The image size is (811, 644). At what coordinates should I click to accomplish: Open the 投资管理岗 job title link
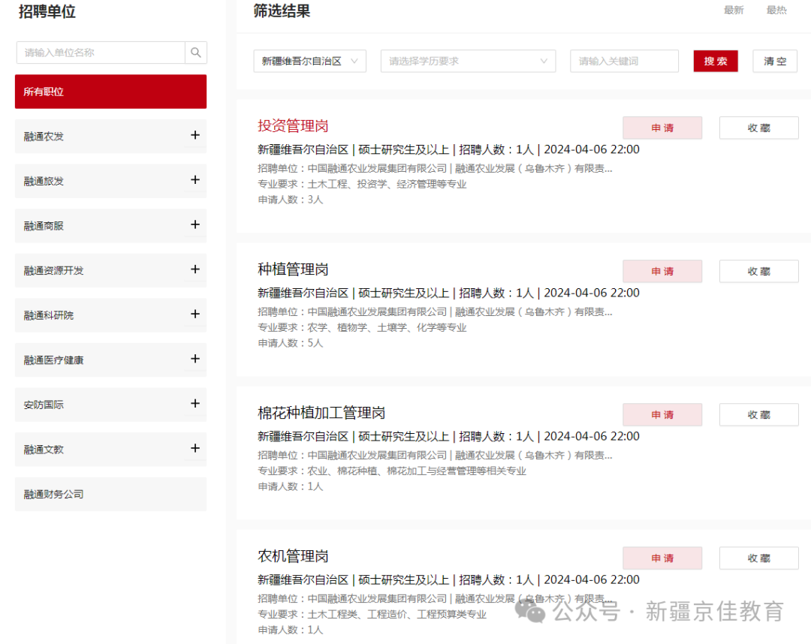[293, 125]
